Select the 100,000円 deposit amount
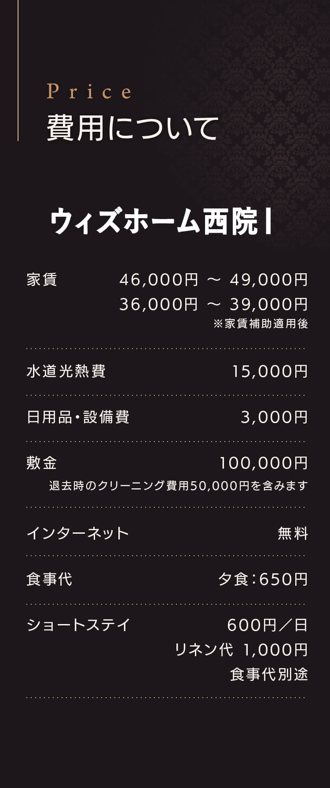 264,463
